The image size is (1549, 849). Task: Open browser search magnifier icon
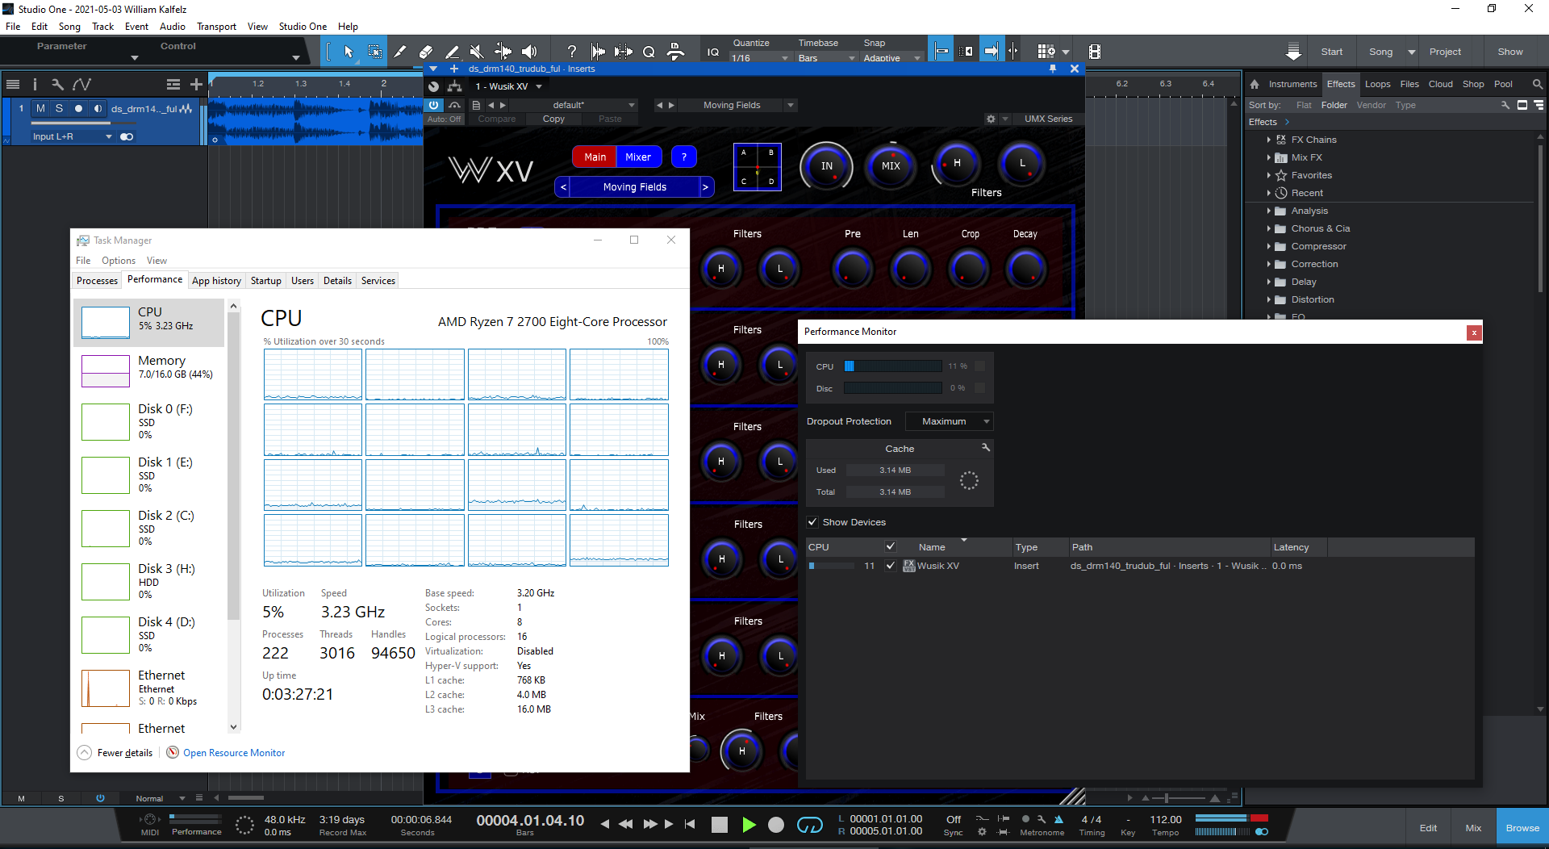(1538, 84)
